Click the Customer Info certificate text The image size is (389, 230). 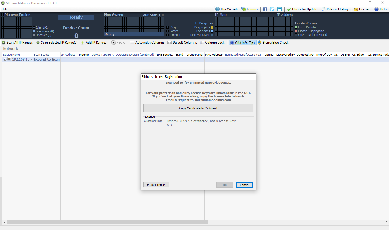click(x=201, y=123)
